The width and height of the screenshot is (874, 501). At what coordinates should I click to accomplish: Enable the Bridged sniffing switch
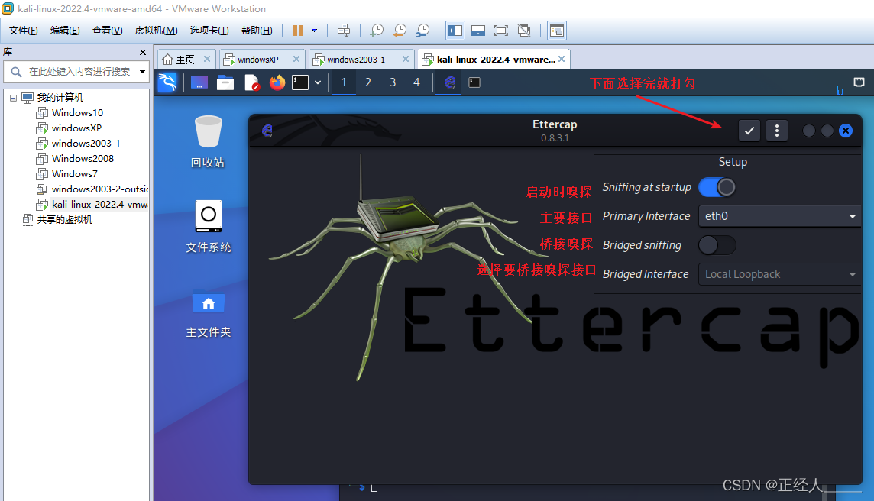(717, 245)
